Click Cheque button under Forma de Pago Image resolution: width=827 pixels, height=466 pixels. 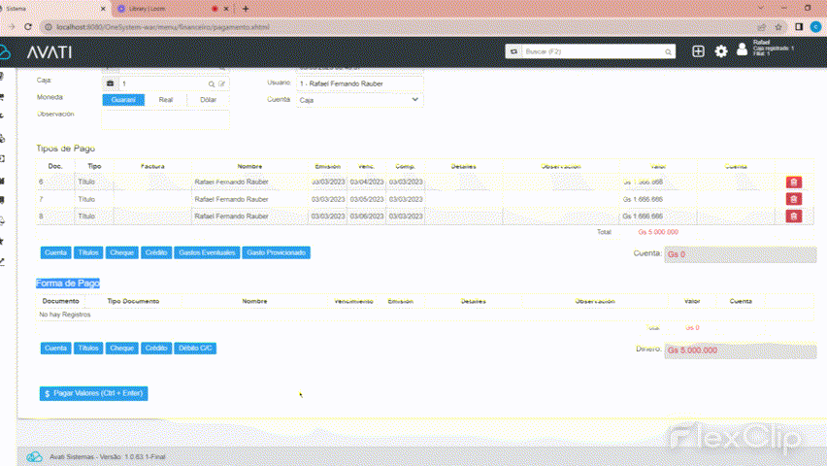click(122, 349)
